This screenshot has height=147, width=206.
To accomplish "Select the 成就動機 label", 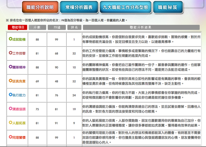I will pos(19,39).
